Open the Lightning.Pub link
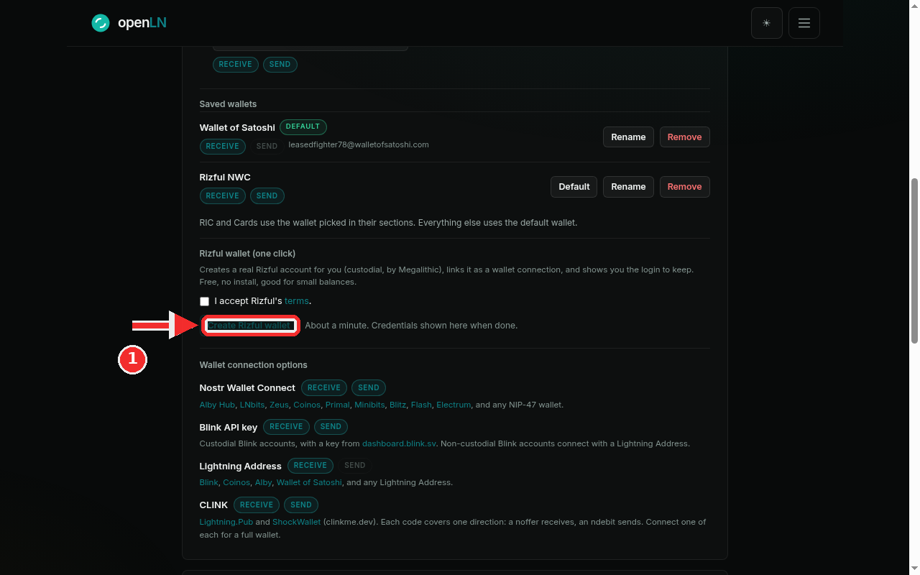 click(x=226, y=522)
